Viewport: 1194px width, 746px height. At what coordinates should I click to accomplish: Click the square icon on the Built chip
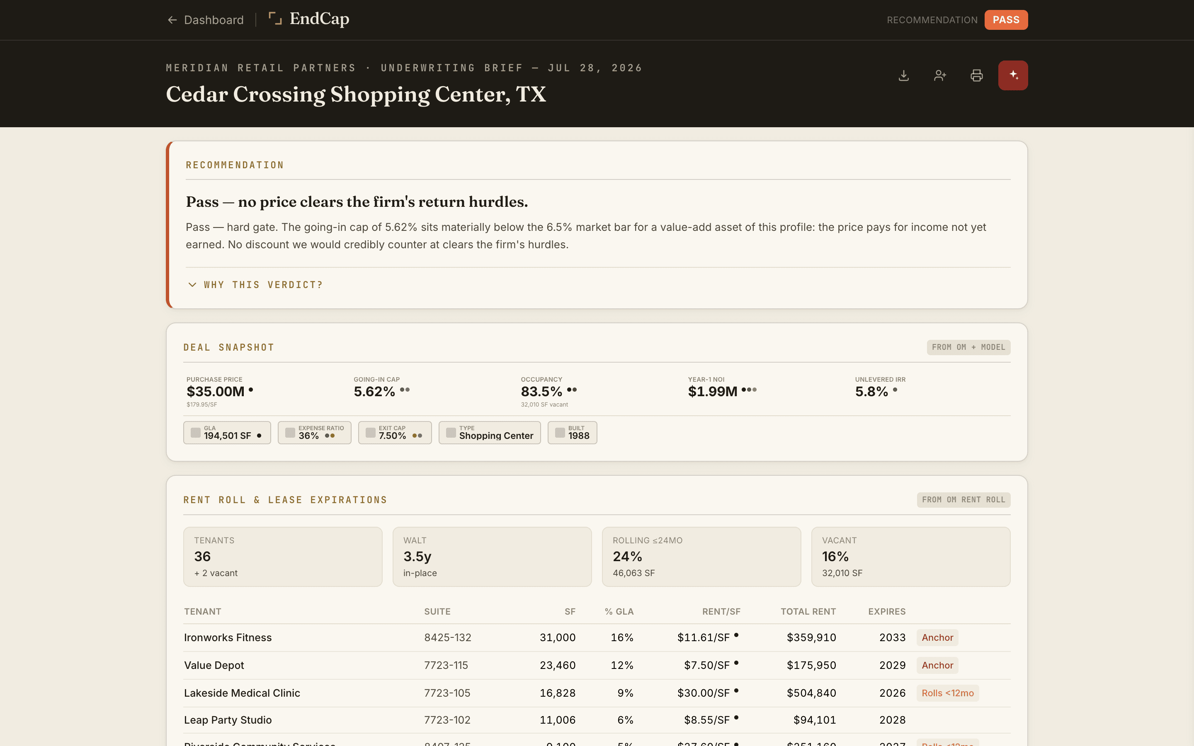[x=560, y=433]
